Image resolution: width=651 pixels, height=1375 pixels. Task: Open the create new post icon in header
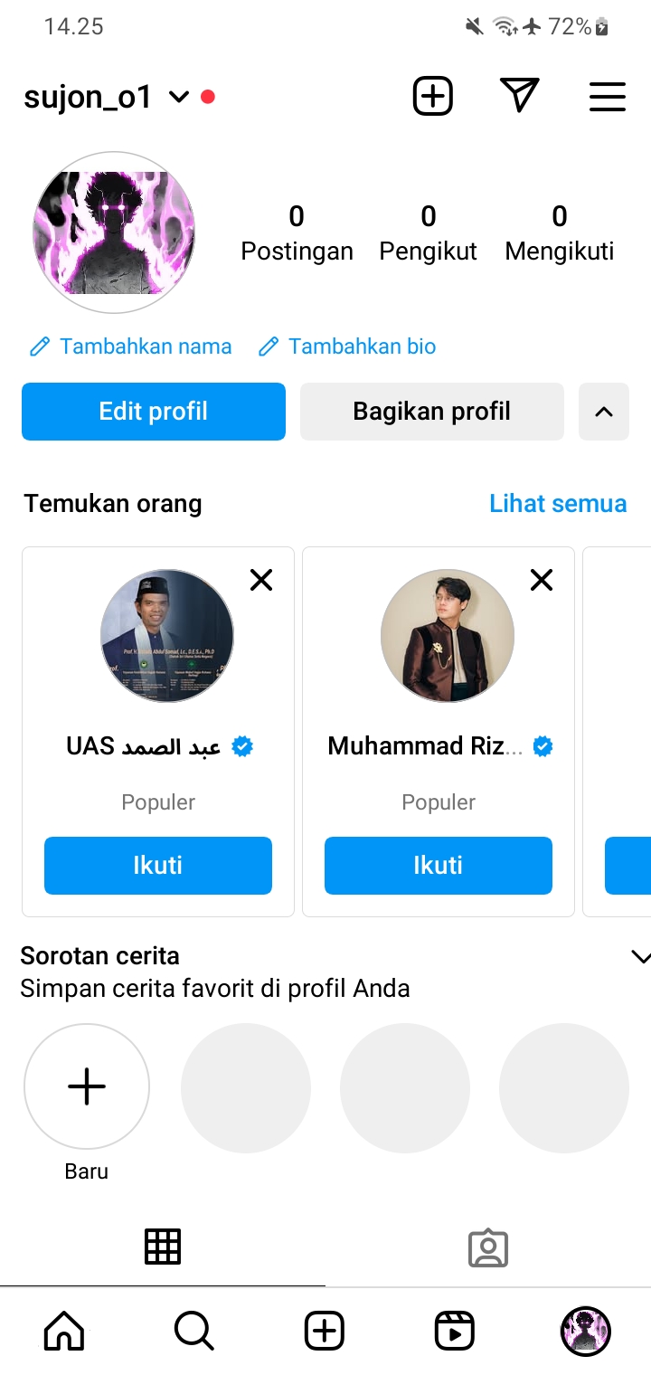tap(432, 96)
